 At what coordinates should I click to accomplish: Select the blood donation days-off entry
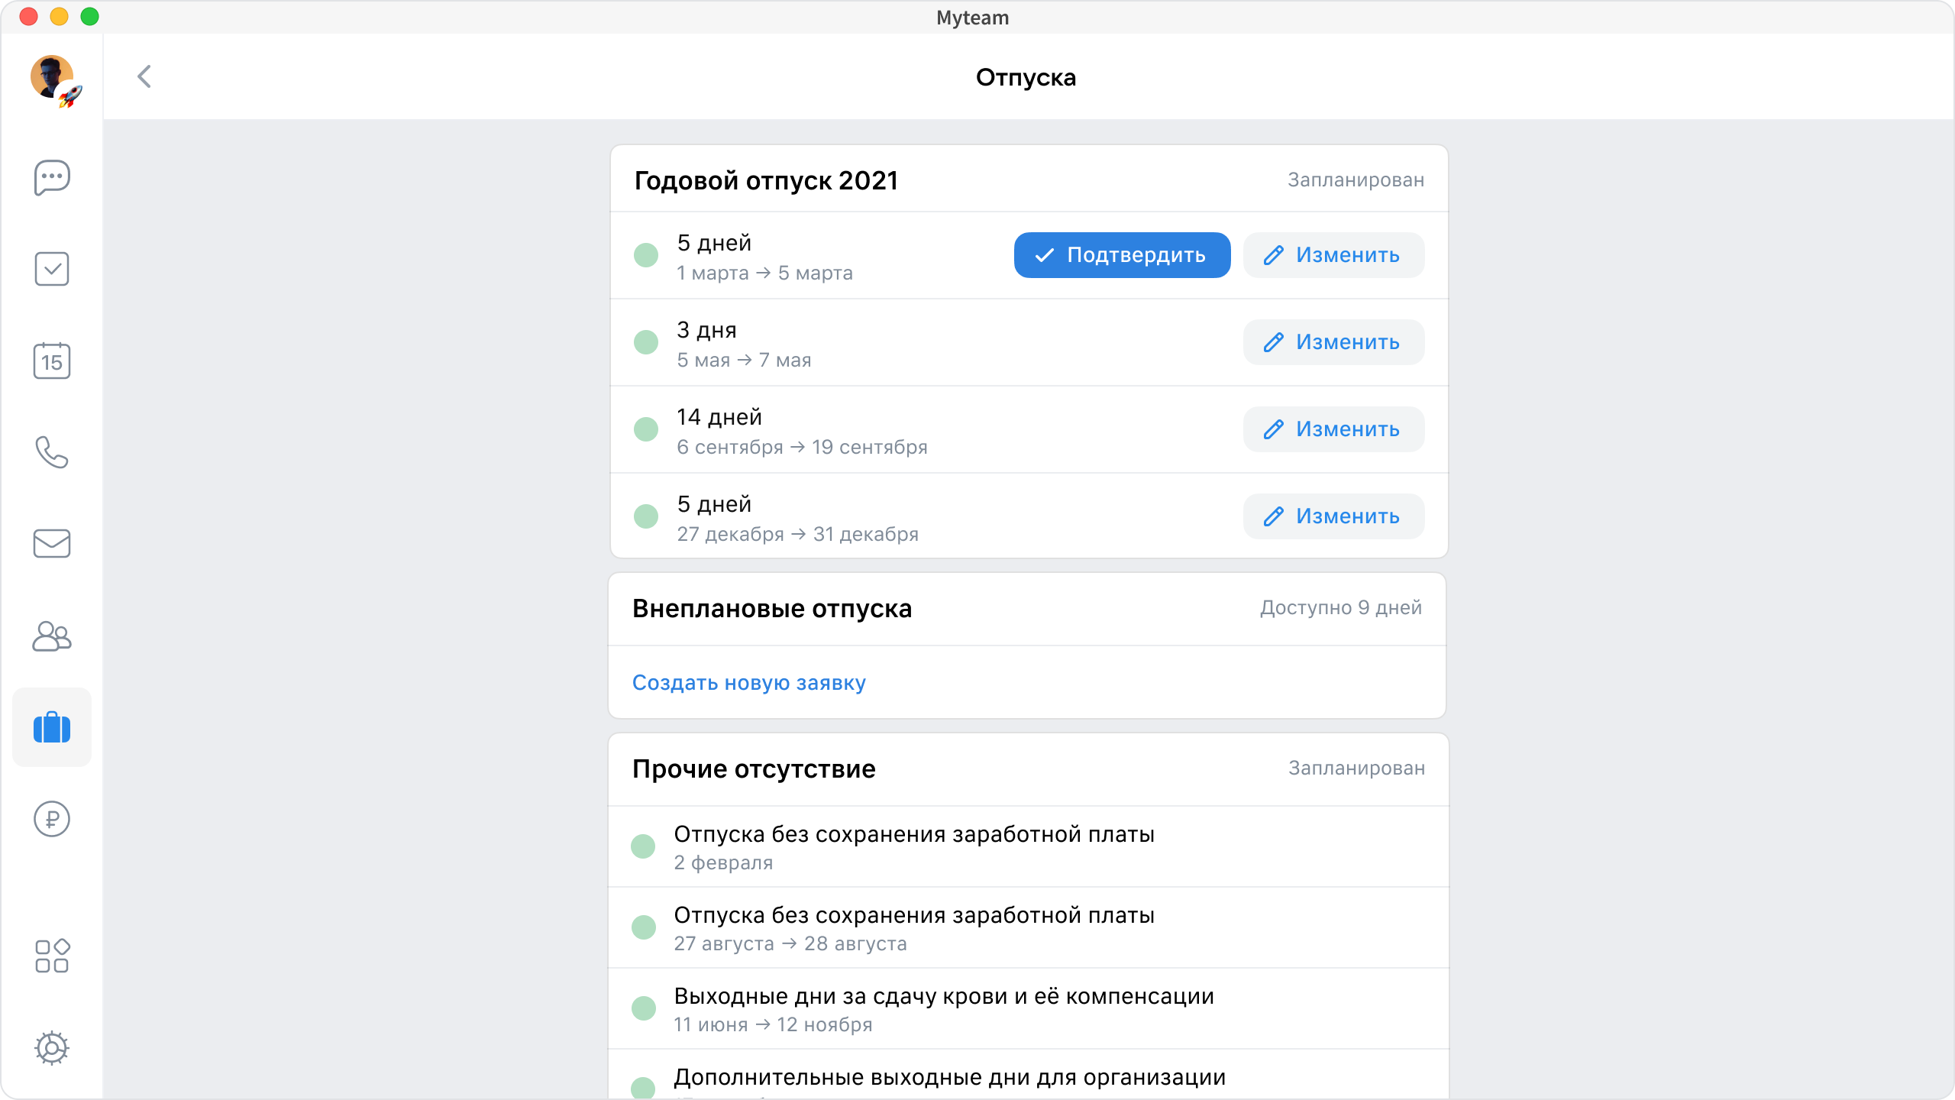coord(943,1008)
